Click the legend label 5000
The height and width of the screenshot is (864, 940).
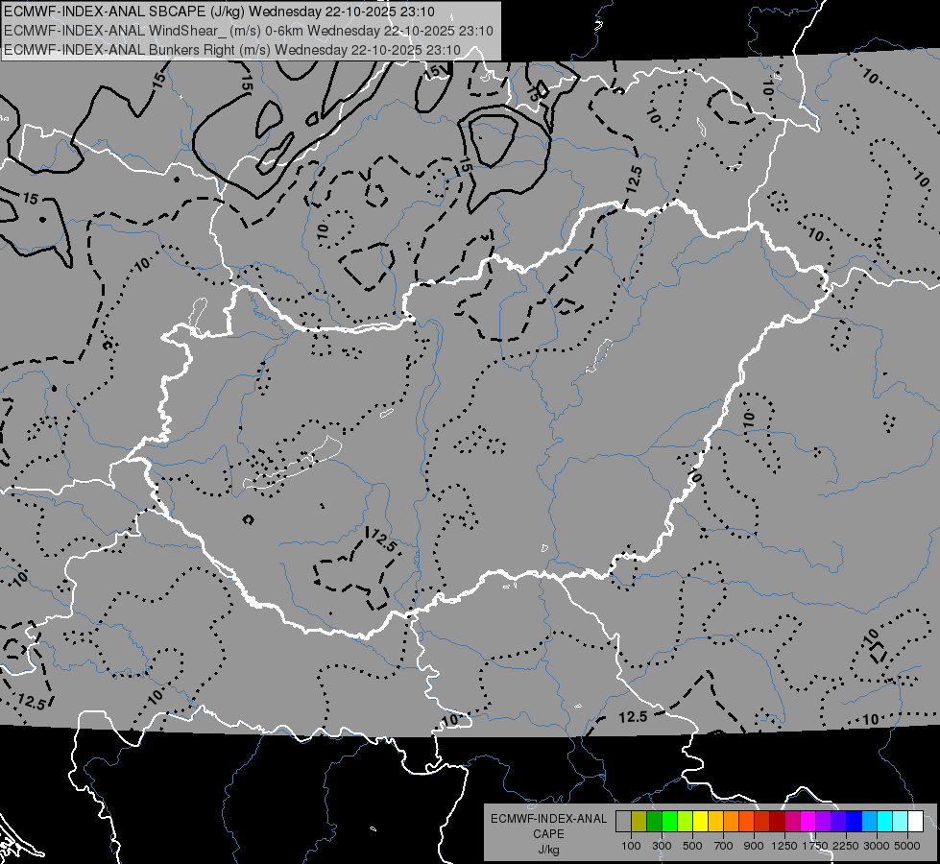(907, 846)
